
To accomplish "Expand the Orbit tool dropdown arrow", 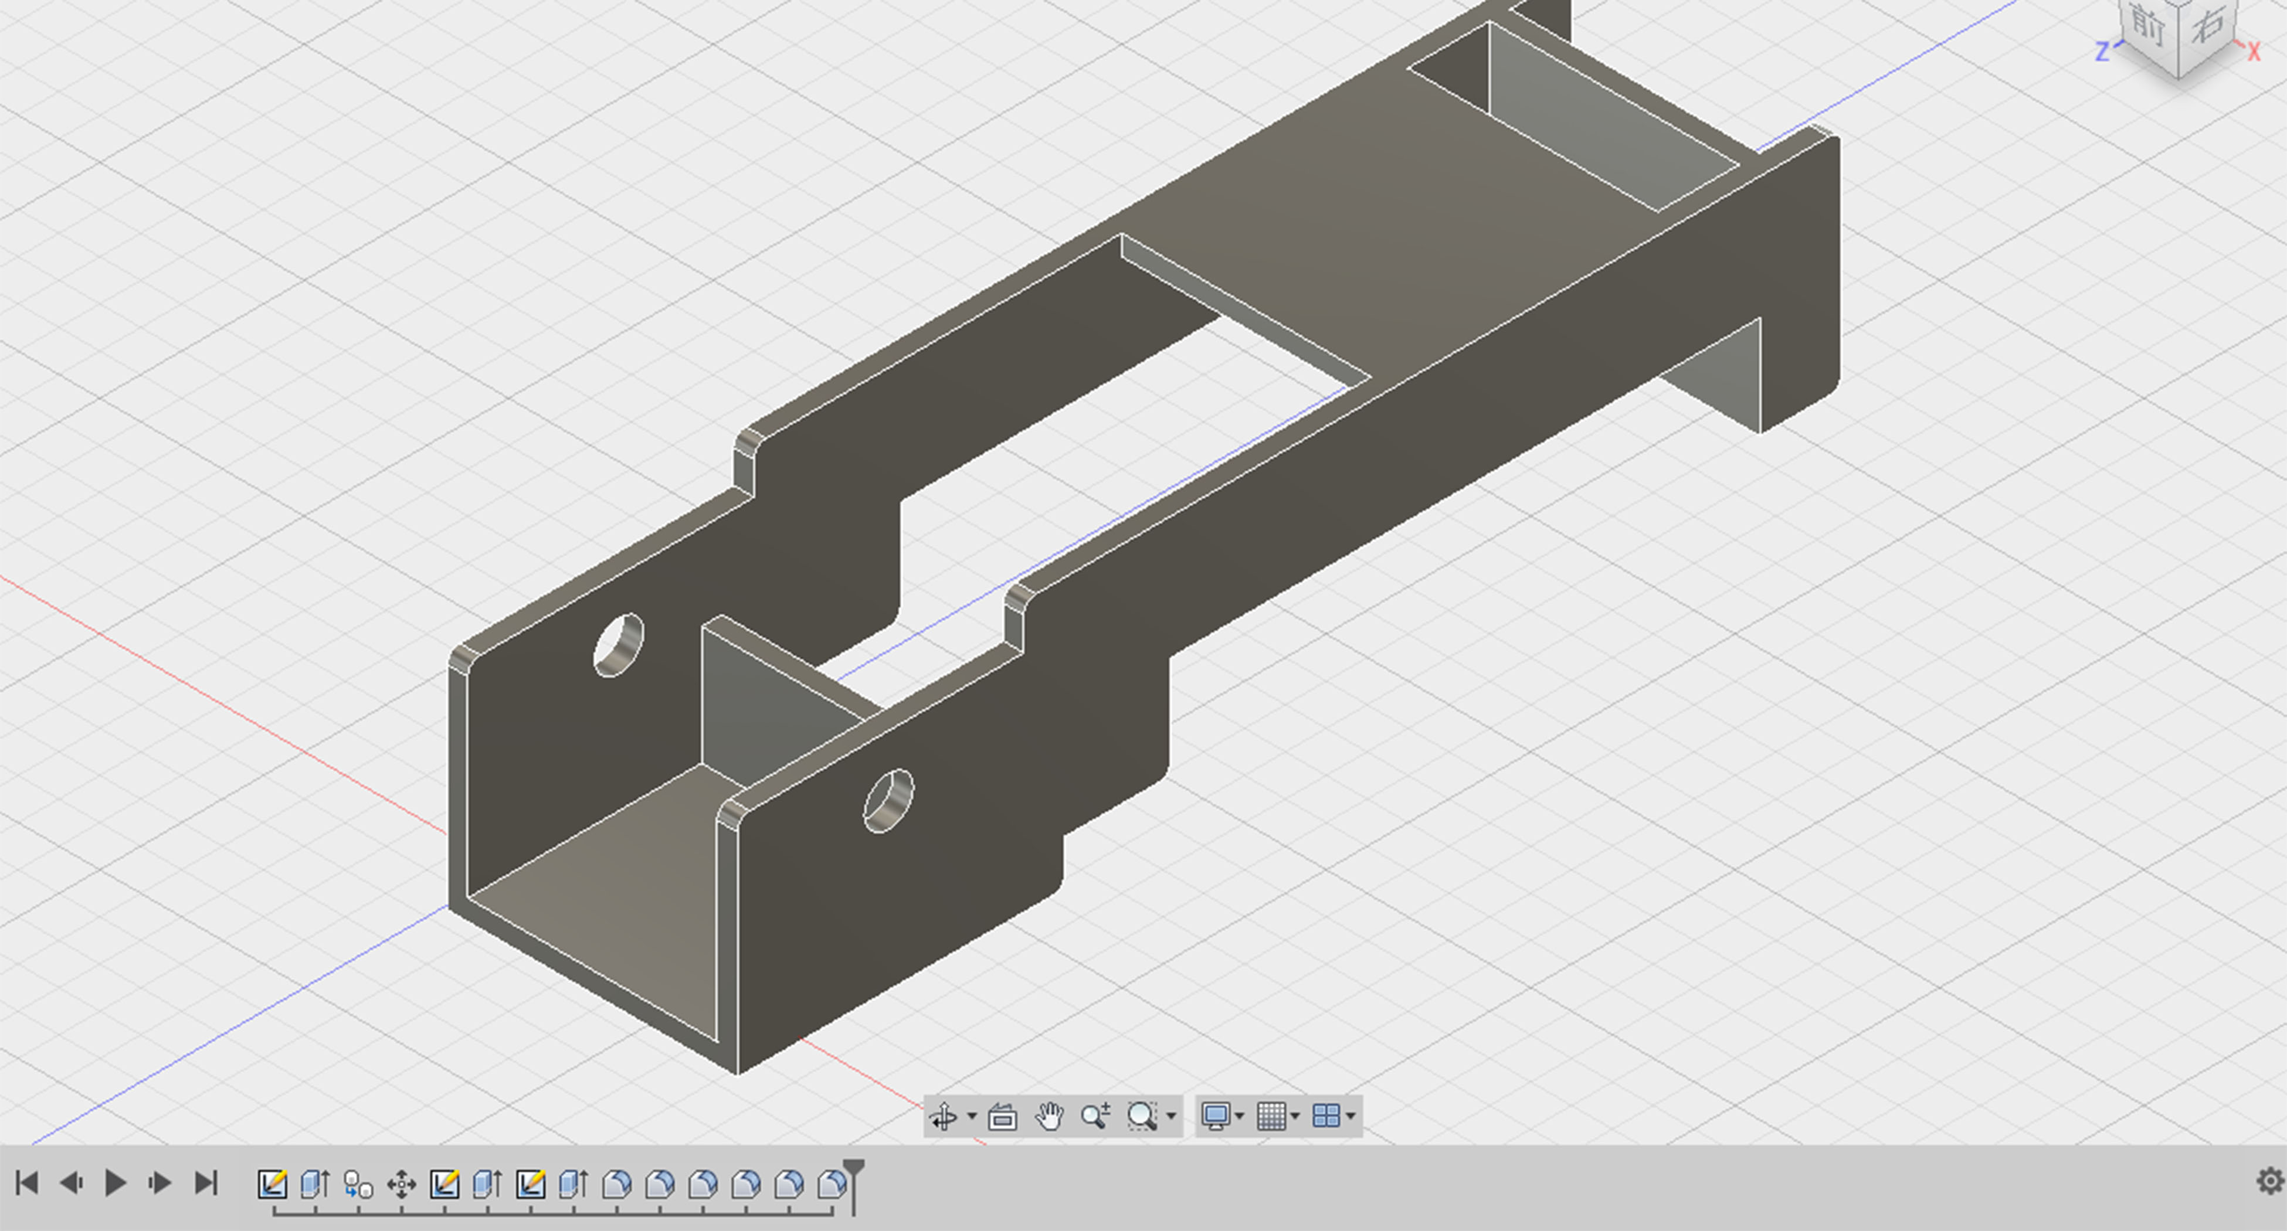I will pos(972,1117).
